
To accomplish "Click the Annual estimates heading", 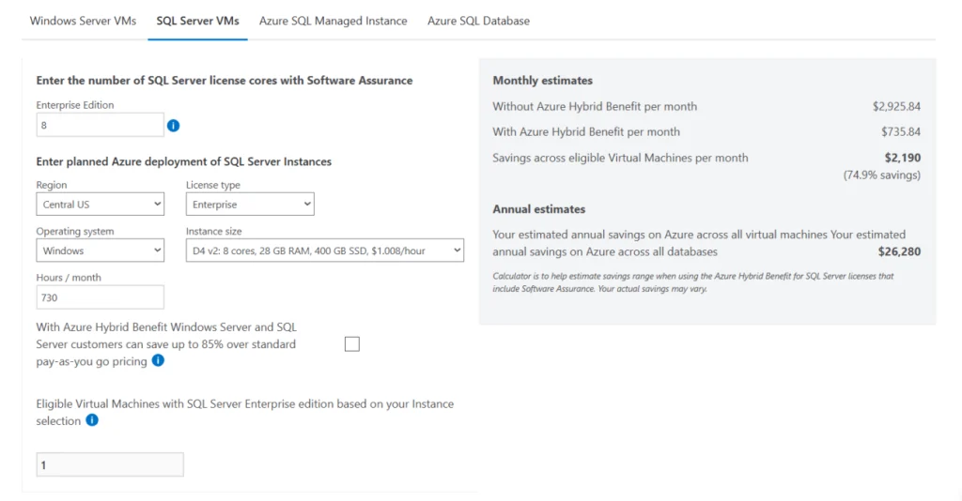I will pyautogui.click(x=538, y=209).
